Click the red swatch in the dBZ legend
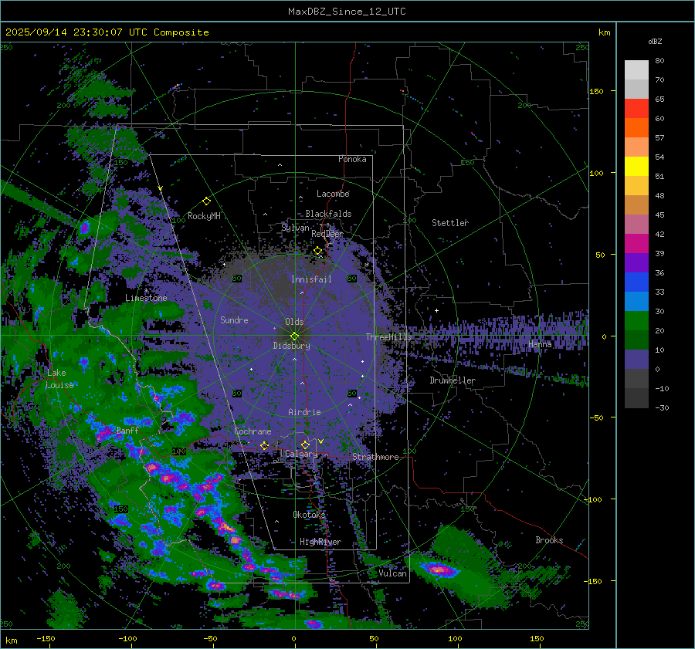Viewport: 695px width, 649px height. [x=636, y=109]
